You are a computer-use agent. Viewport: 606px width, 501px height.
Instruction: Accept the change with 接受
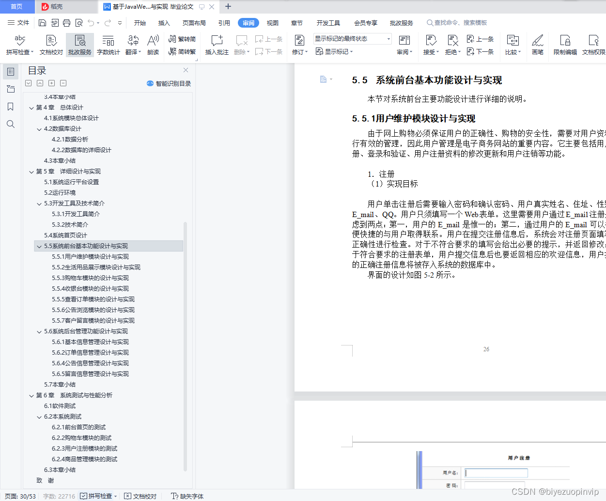pos(431,45)
